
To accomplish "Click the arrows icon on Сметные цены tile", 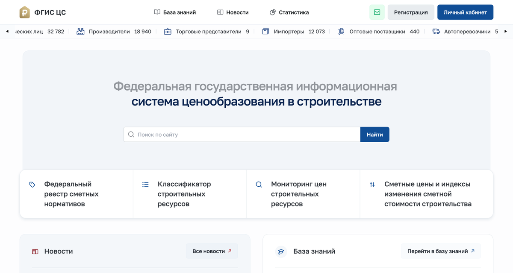I will coord(371,184).
